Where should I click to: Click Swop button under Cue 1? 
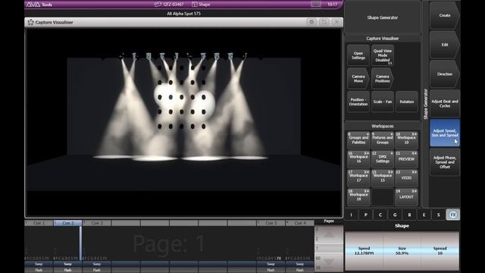(39, 264)
